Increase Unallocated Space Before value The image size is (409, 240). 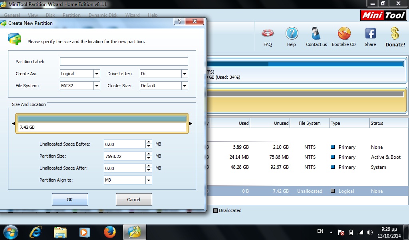[149, 142]
